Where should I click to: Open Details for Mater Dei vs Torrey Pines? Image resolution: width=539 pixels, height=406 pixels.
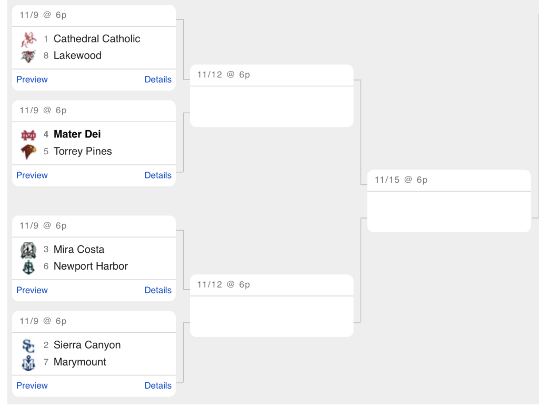coord(158,175)
